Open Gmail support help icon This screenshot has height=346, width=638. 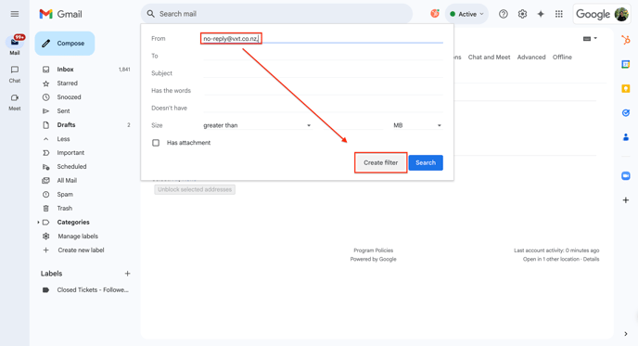pyautogui.click(x=504, y=14)
